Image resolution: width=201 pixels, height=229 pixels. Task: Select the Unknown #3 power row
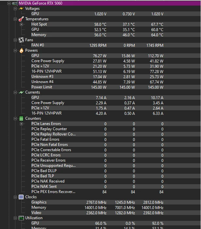(116, 77)
